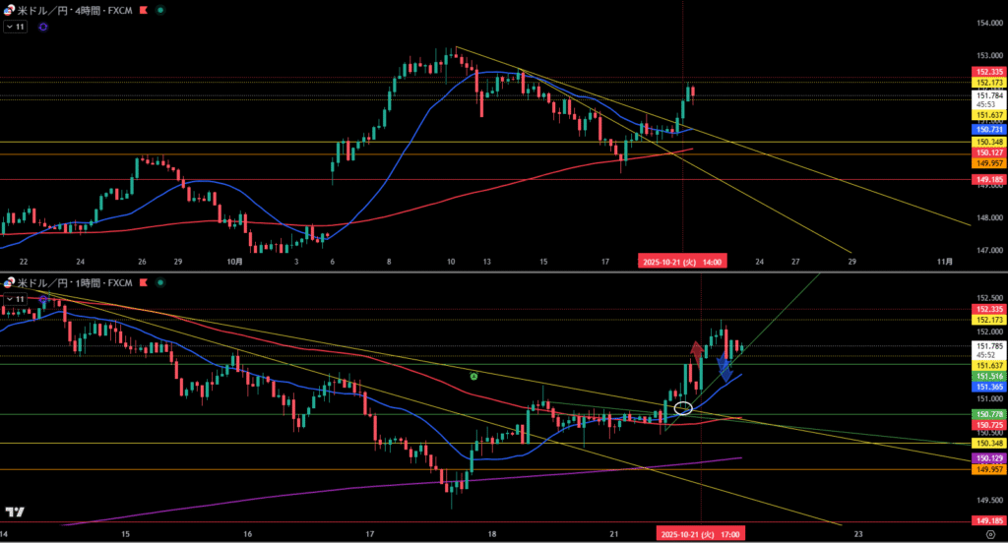Collapse the 11 indicators legend on the 1-hour chart
The width and height of the screenshot is (1008, 543).
point(16,298)
